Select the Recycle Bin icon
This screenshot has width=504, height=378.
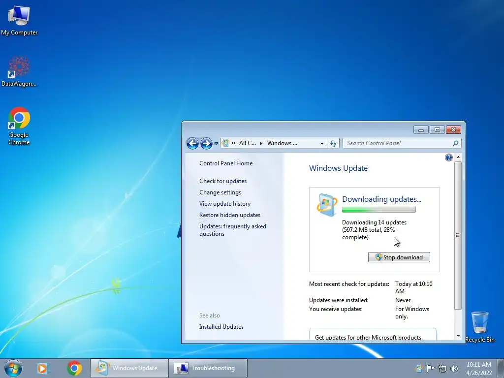[480, 327]
